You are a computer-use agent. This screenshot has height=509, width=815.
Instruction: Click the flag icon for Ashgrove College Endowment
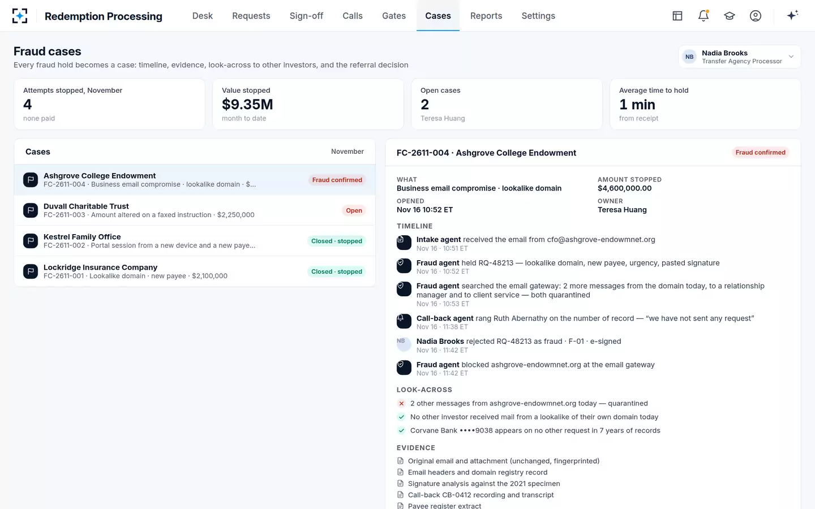click(31, 180)
